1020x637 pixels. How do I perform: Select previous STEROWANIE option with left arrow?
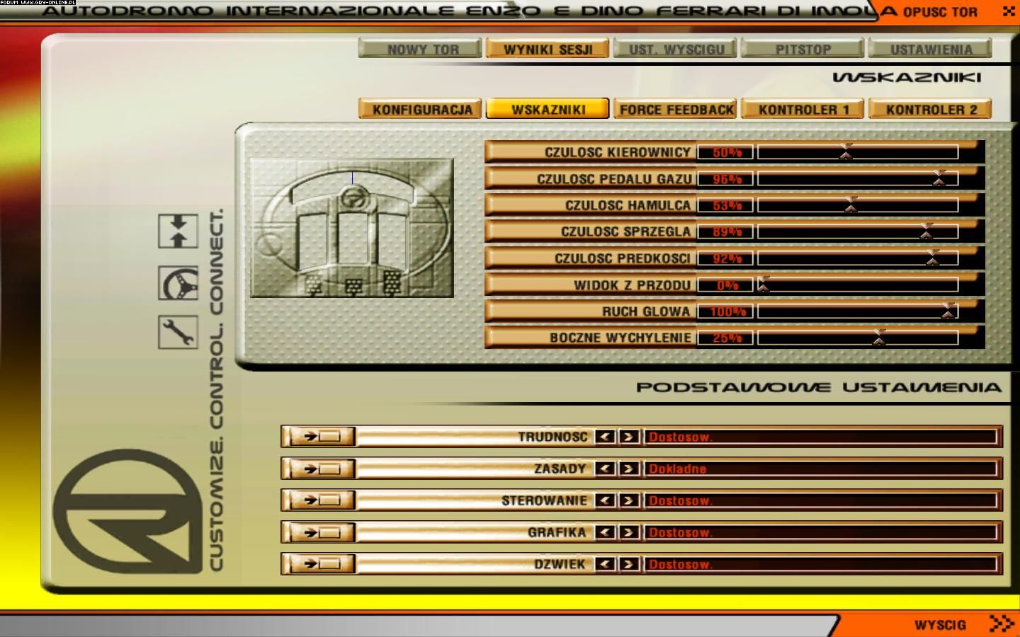tap(605, 500)
